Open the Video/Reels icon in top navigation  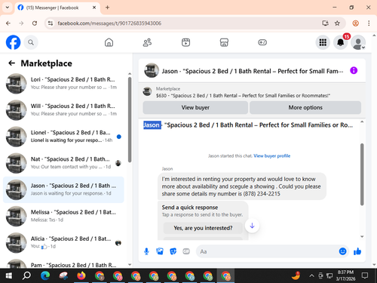[x=185, y=42]
